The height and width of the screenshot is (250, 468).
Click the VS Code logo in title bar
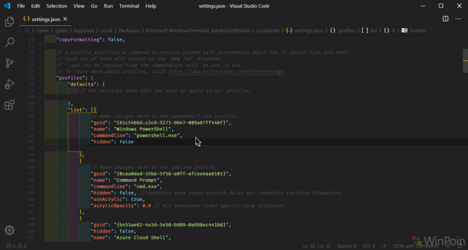(x=7, y=6)
